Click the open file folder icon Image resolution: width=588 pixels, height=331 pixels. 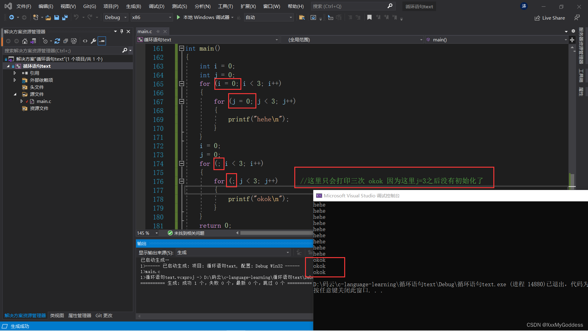click(48, 17)
